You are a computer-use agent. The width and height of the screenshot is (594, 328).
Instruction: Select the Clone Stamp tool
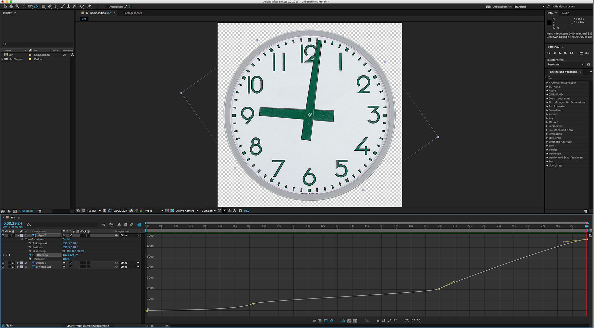click(x=68, y=6)
